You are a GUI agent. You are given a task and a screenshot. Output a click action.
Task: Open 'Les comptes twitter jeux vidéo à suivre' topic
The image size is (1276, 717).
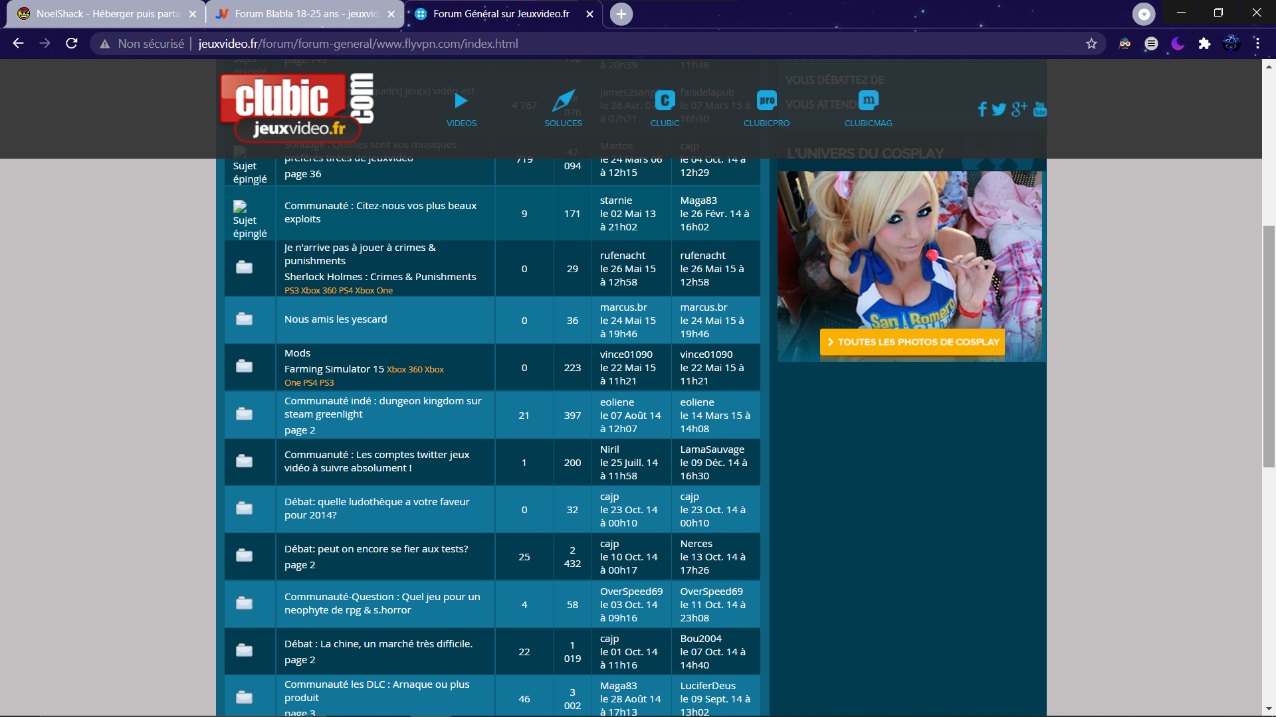point(377,461)
